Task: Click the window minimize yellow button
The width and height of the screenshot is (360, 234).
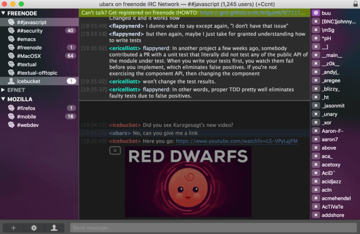Action: 13,4
